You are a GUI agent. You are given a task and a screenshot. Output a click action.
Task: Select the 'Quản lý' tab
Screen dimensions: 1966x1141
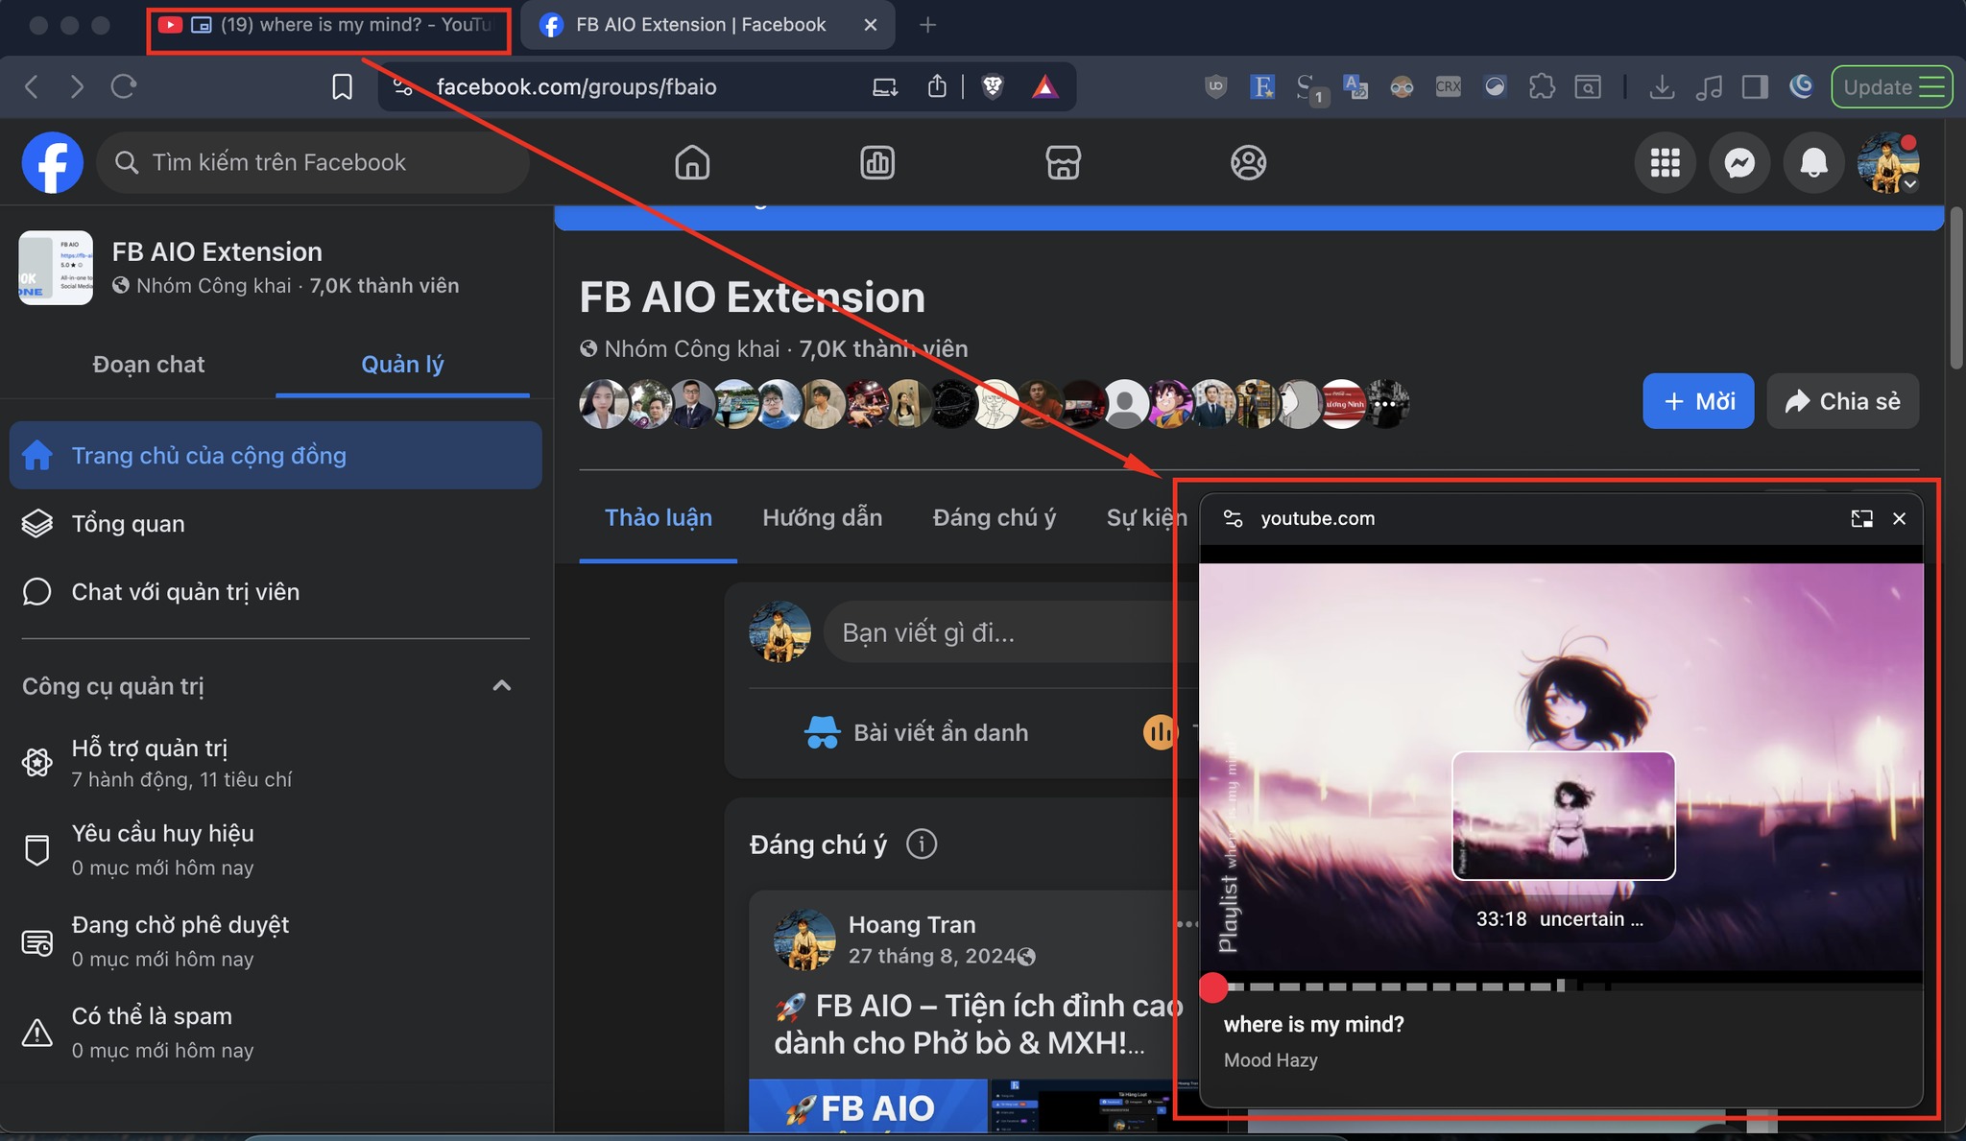(402, 365)
